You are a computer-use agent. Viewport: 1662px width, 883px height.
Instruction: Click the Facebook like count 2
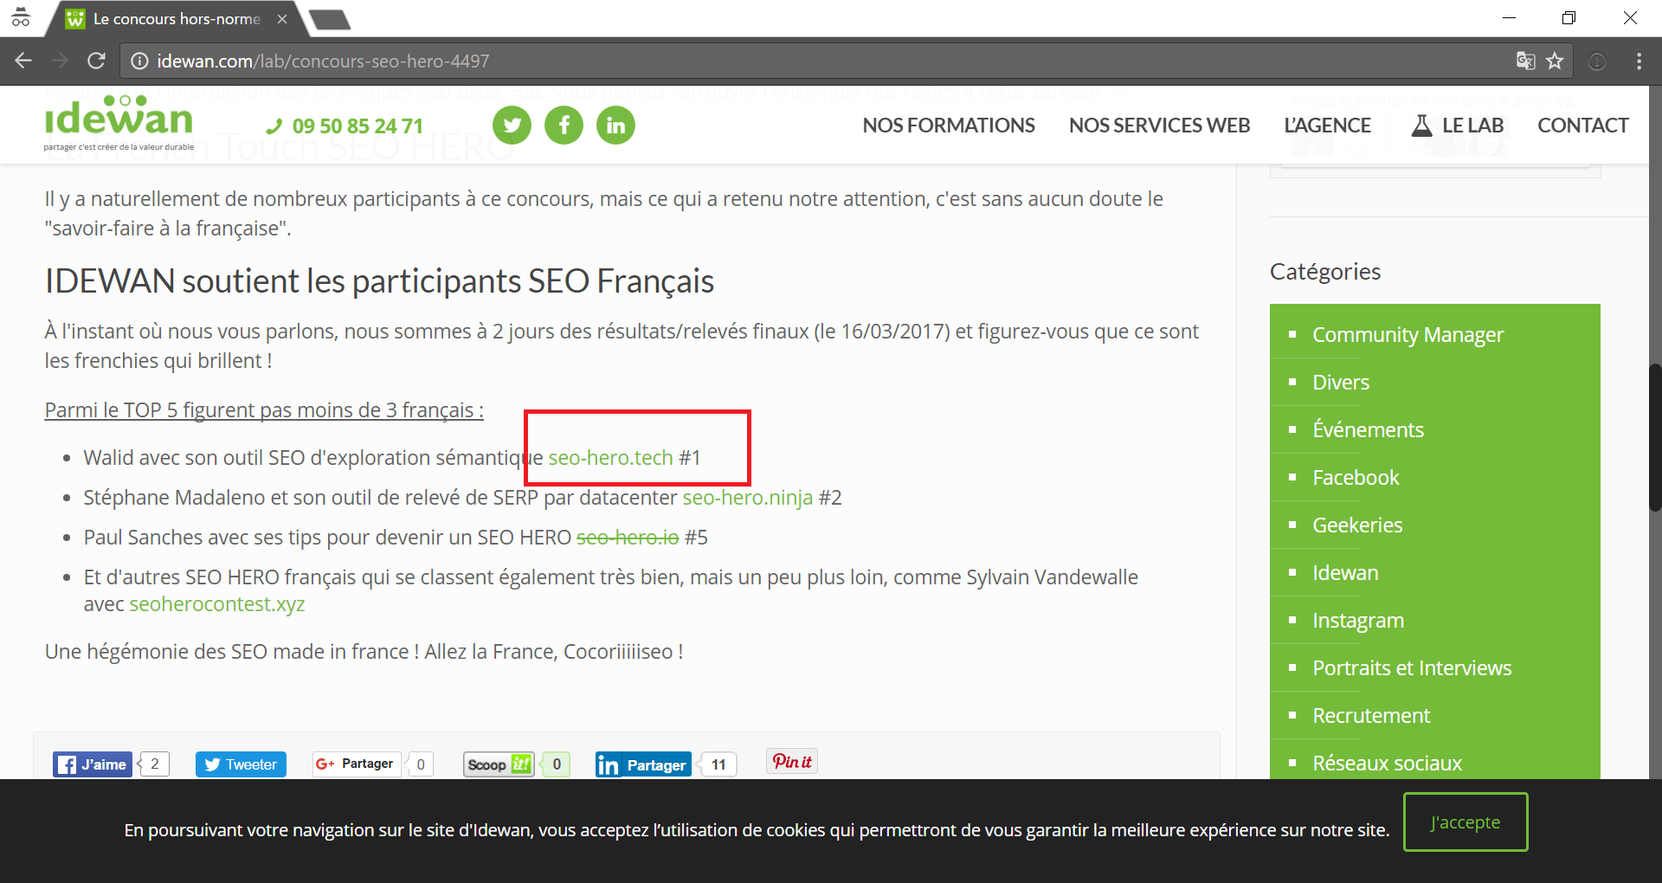(x=155, y=764)
